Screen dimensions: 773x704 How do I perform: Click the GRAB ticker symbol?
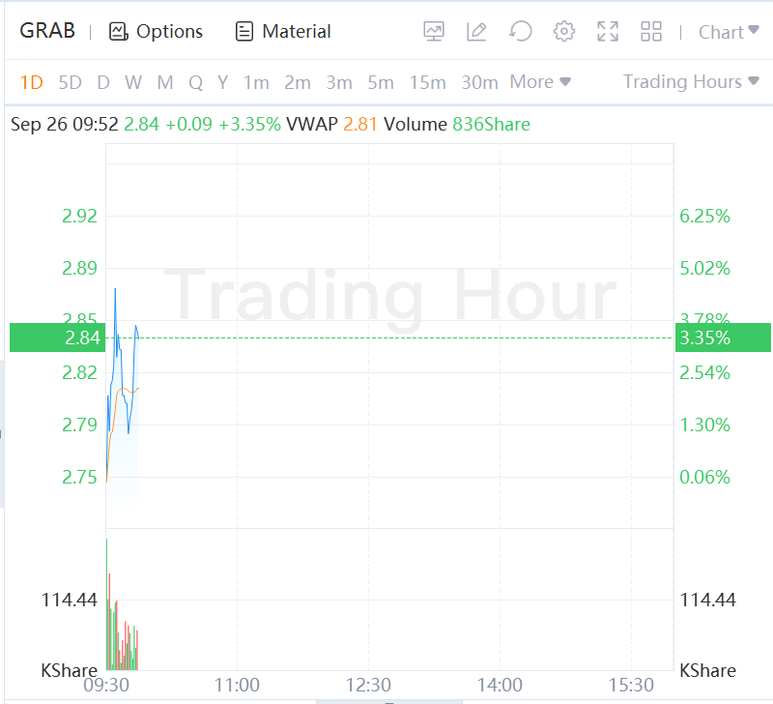pos(47,32)
